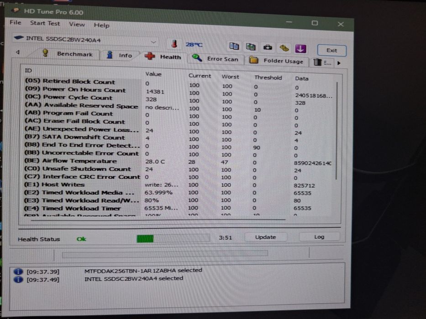This screenshot has height=319, width=426.
Task: Click the Log button
Action: [319, 237]
